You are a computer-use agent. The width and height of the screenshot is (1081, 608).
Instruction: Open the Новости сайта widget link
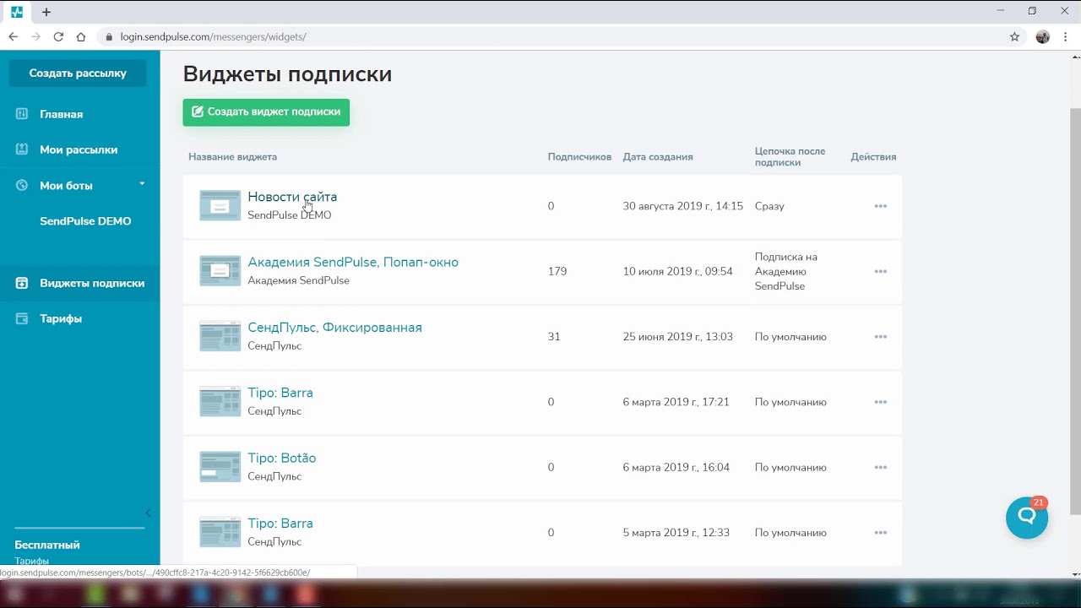(x=292, y=197)
